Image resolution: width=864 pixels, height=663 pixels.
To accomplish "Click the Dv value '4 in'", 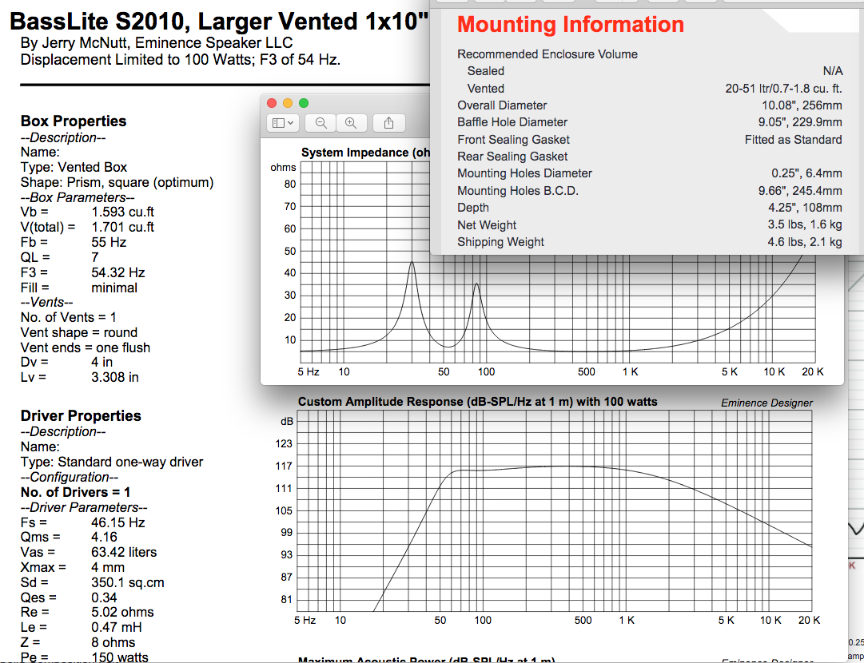I will [102, 362].
